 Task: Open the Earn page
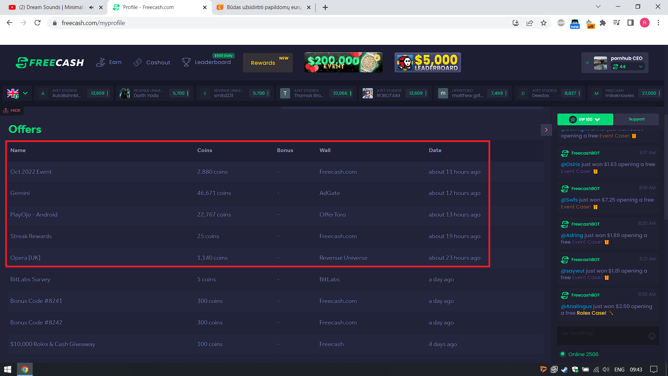[x=109, y=62]
